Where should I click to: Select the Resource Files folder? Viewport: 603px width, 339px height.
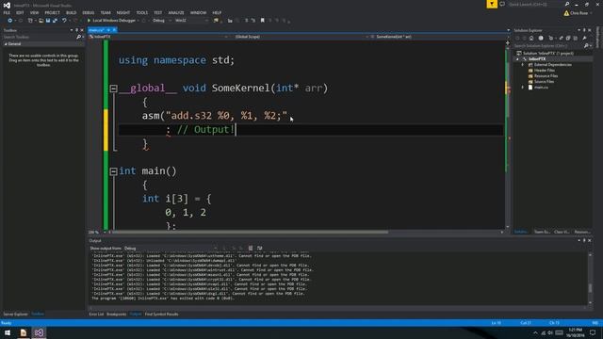(546, 75)
